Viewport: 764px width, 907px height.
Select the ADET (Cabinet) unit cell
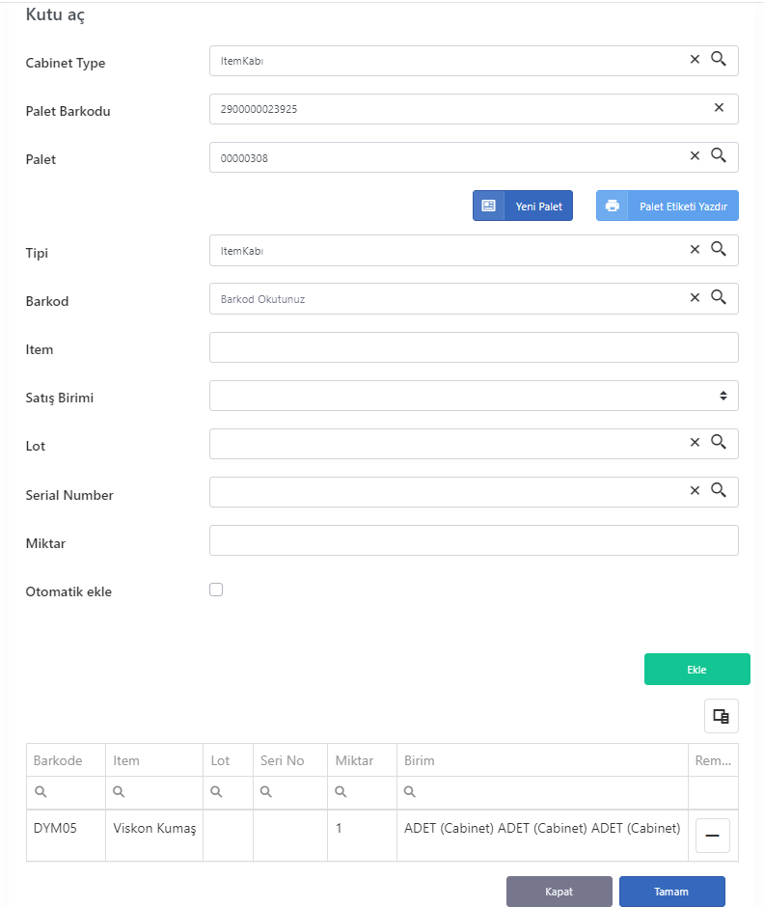542,836
